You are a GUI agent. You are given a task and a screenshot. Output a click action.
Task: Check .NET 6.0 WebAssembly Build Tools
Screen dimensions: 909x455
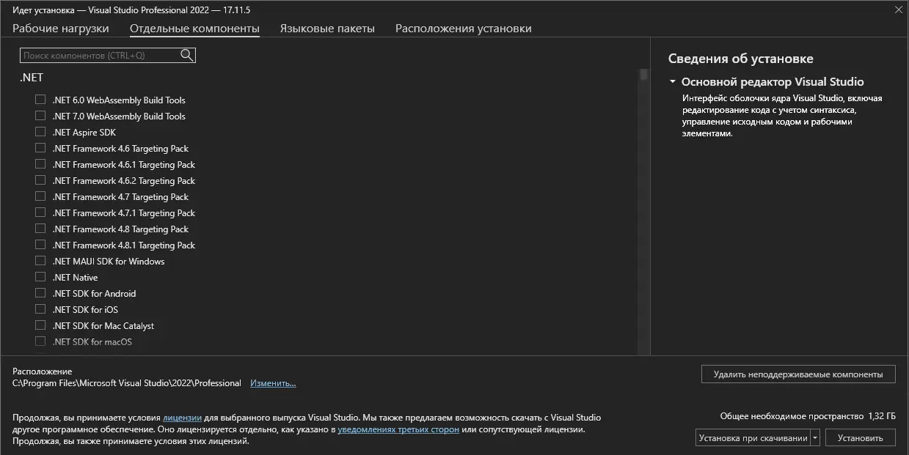40,100
